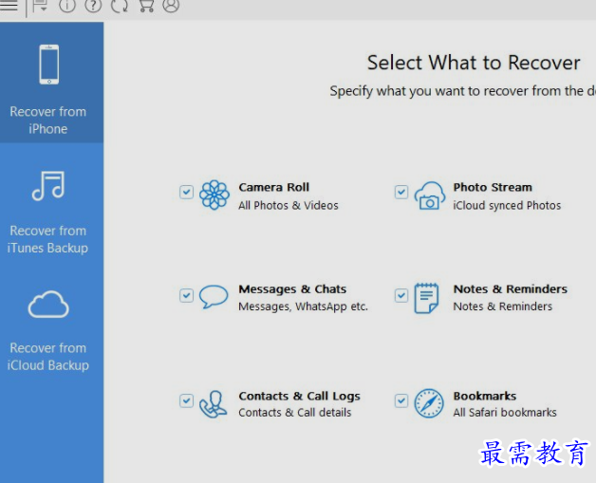Click the Photo Stream cloud camera icon

tap(430, 195)
